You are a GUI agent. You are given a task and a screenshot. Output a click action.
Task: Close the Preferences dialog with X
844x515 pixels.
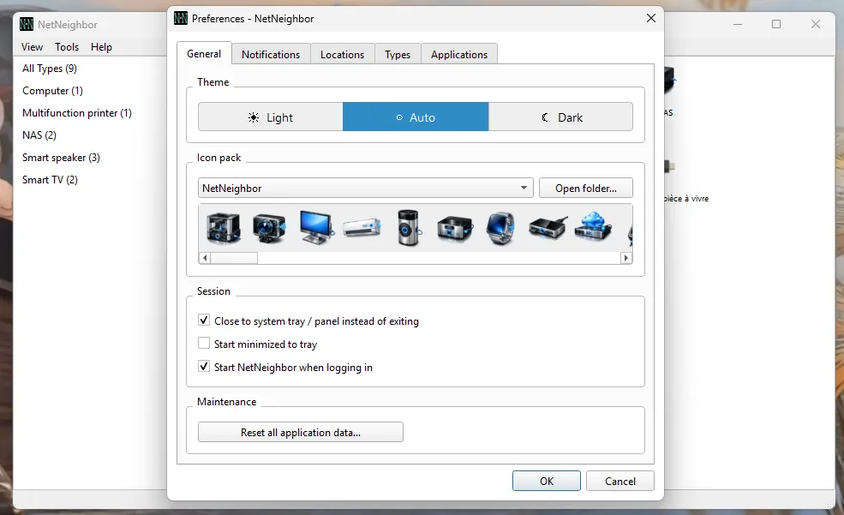click(650, 18)
